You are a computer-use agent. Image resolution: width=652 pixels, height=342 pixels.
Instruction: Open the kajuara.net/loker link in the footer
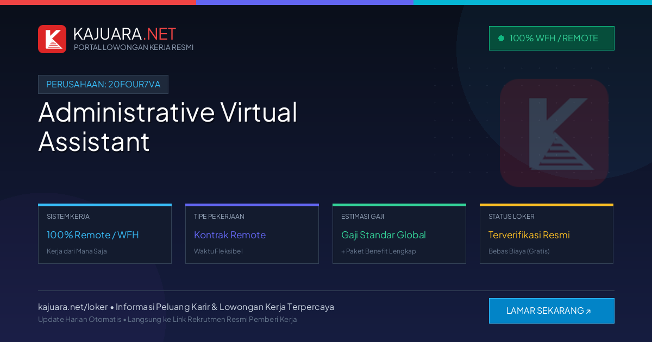(x=73, y=307)
